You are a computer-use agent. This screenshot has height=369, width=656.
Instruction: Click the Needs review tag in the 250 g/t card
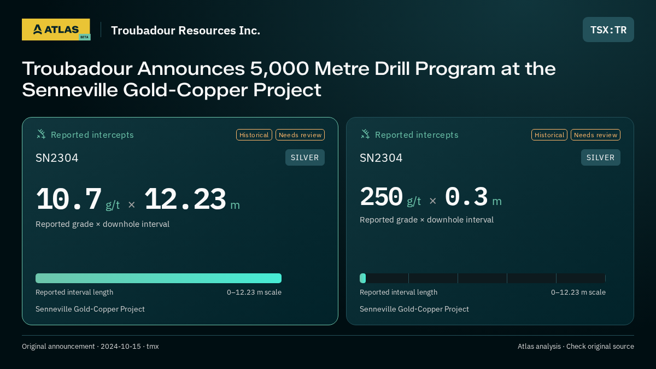(x=595, y=135)
